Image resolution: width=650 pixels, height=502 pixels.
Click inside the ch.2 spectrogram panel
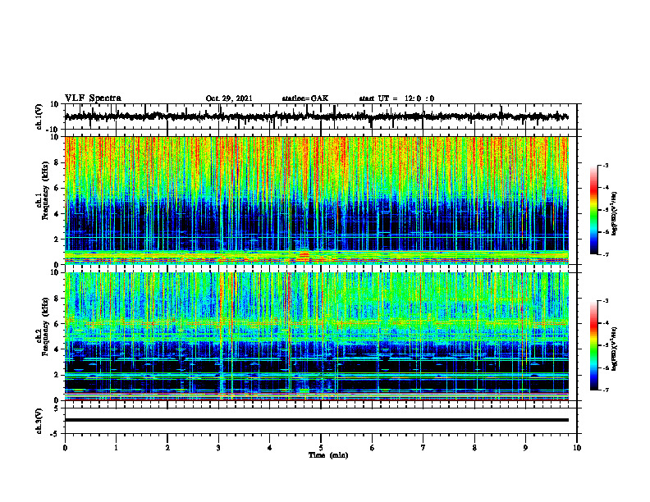(316, 336)
